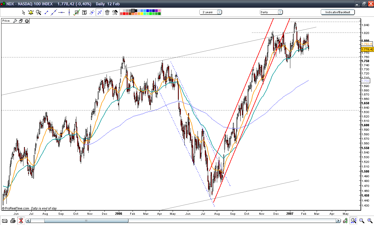Pick the bright red color swatch
This screenshot has height=225, width=374.
point(124,14)
